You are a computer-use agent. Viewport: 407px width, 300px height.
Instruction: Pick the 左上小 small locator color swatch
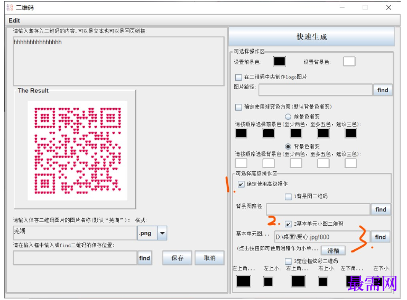pyautogui.click(x=268, y=282)
